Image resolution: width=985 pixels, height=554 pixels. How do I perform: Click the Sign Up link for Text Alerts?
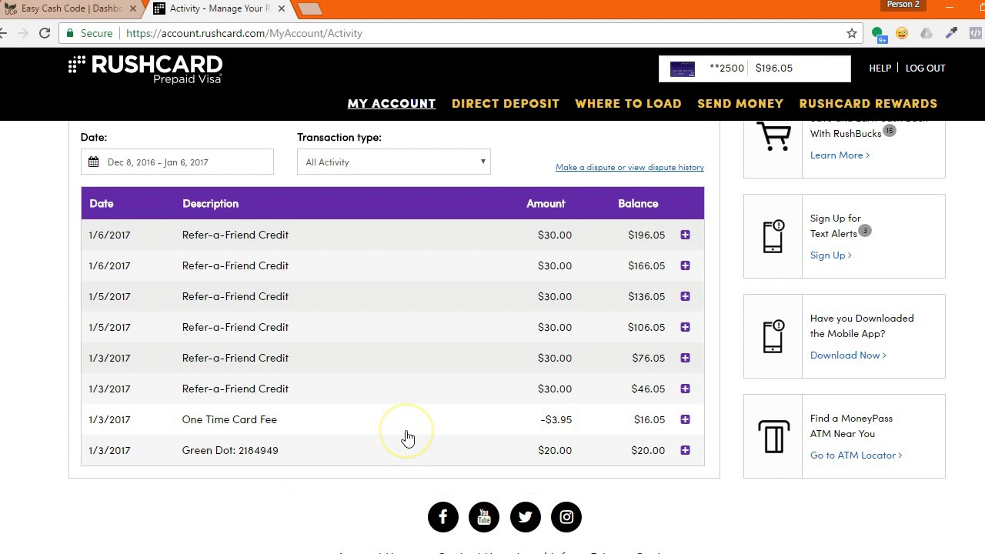tap(830, 255)
